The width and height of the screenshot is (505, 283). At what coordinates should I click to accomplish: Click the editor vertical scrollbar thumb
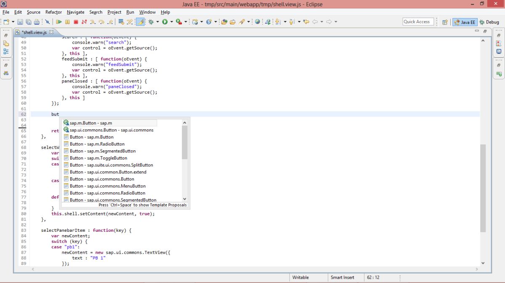(483, 188)
